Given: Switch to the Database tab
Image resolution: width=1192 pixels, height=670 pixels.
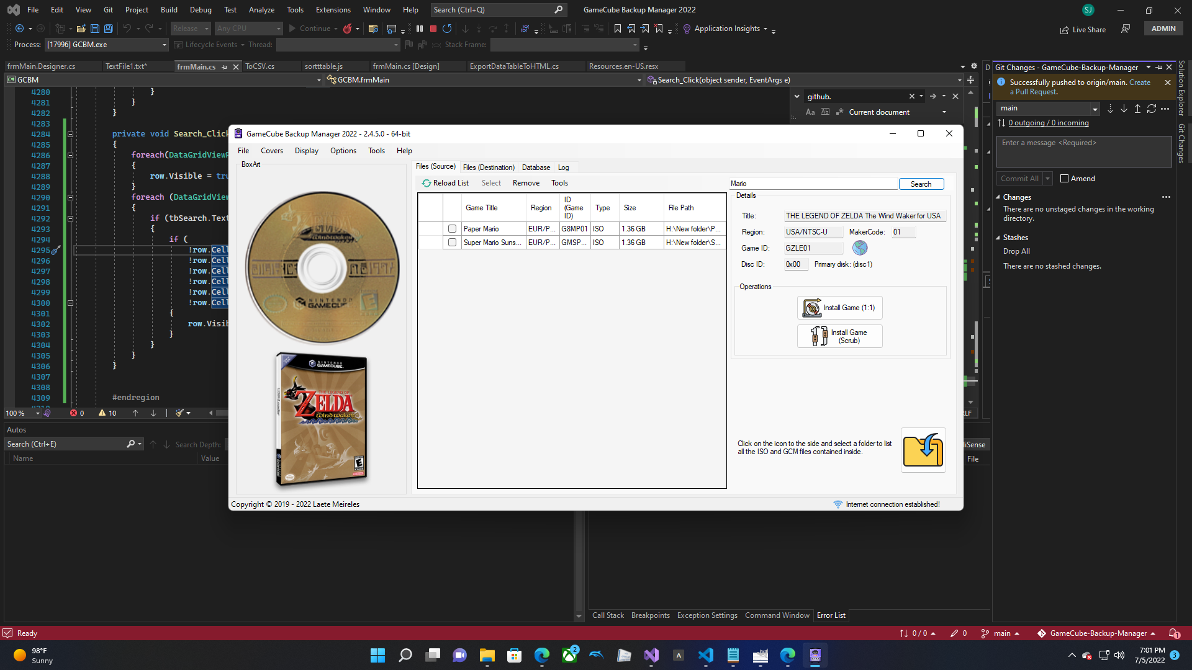Looking at the screenshot, I should point(536,167).
